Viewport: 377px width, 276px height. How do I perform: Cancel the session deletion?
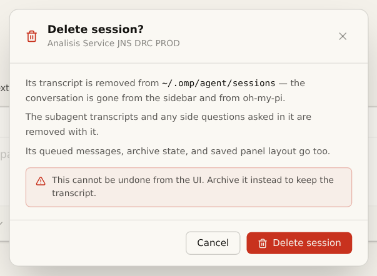coord(213,243)
